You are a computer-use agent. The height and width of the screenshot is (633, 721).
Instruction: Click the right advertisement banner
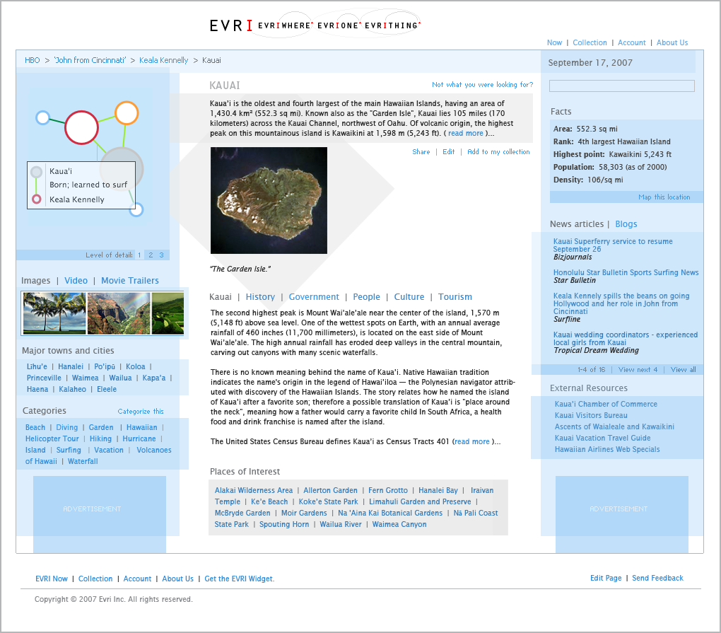coord(621,514)
